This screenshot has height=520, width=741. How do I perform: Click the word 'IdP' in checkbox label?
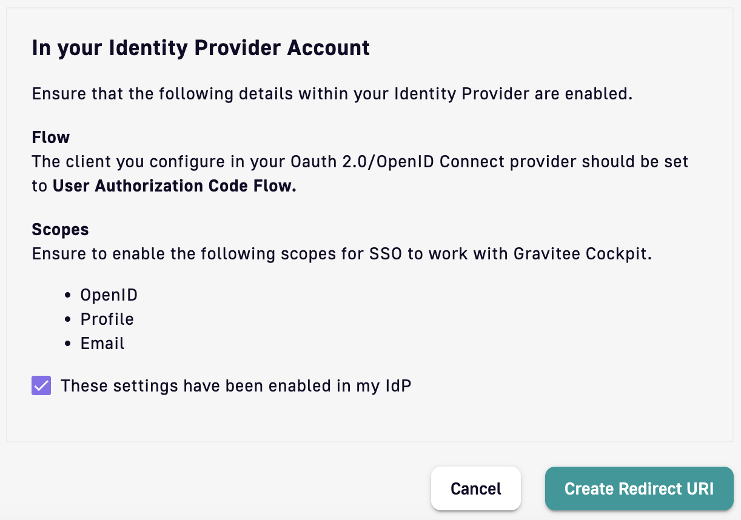tap(398, 385)
